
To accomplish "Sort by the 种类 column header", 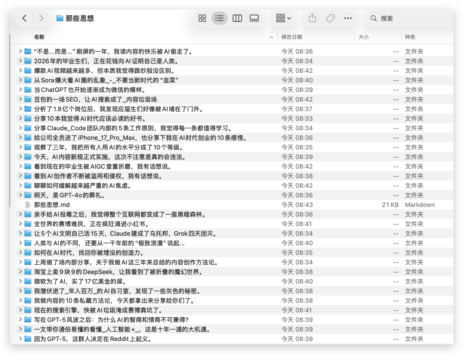I will coord(410,37).
